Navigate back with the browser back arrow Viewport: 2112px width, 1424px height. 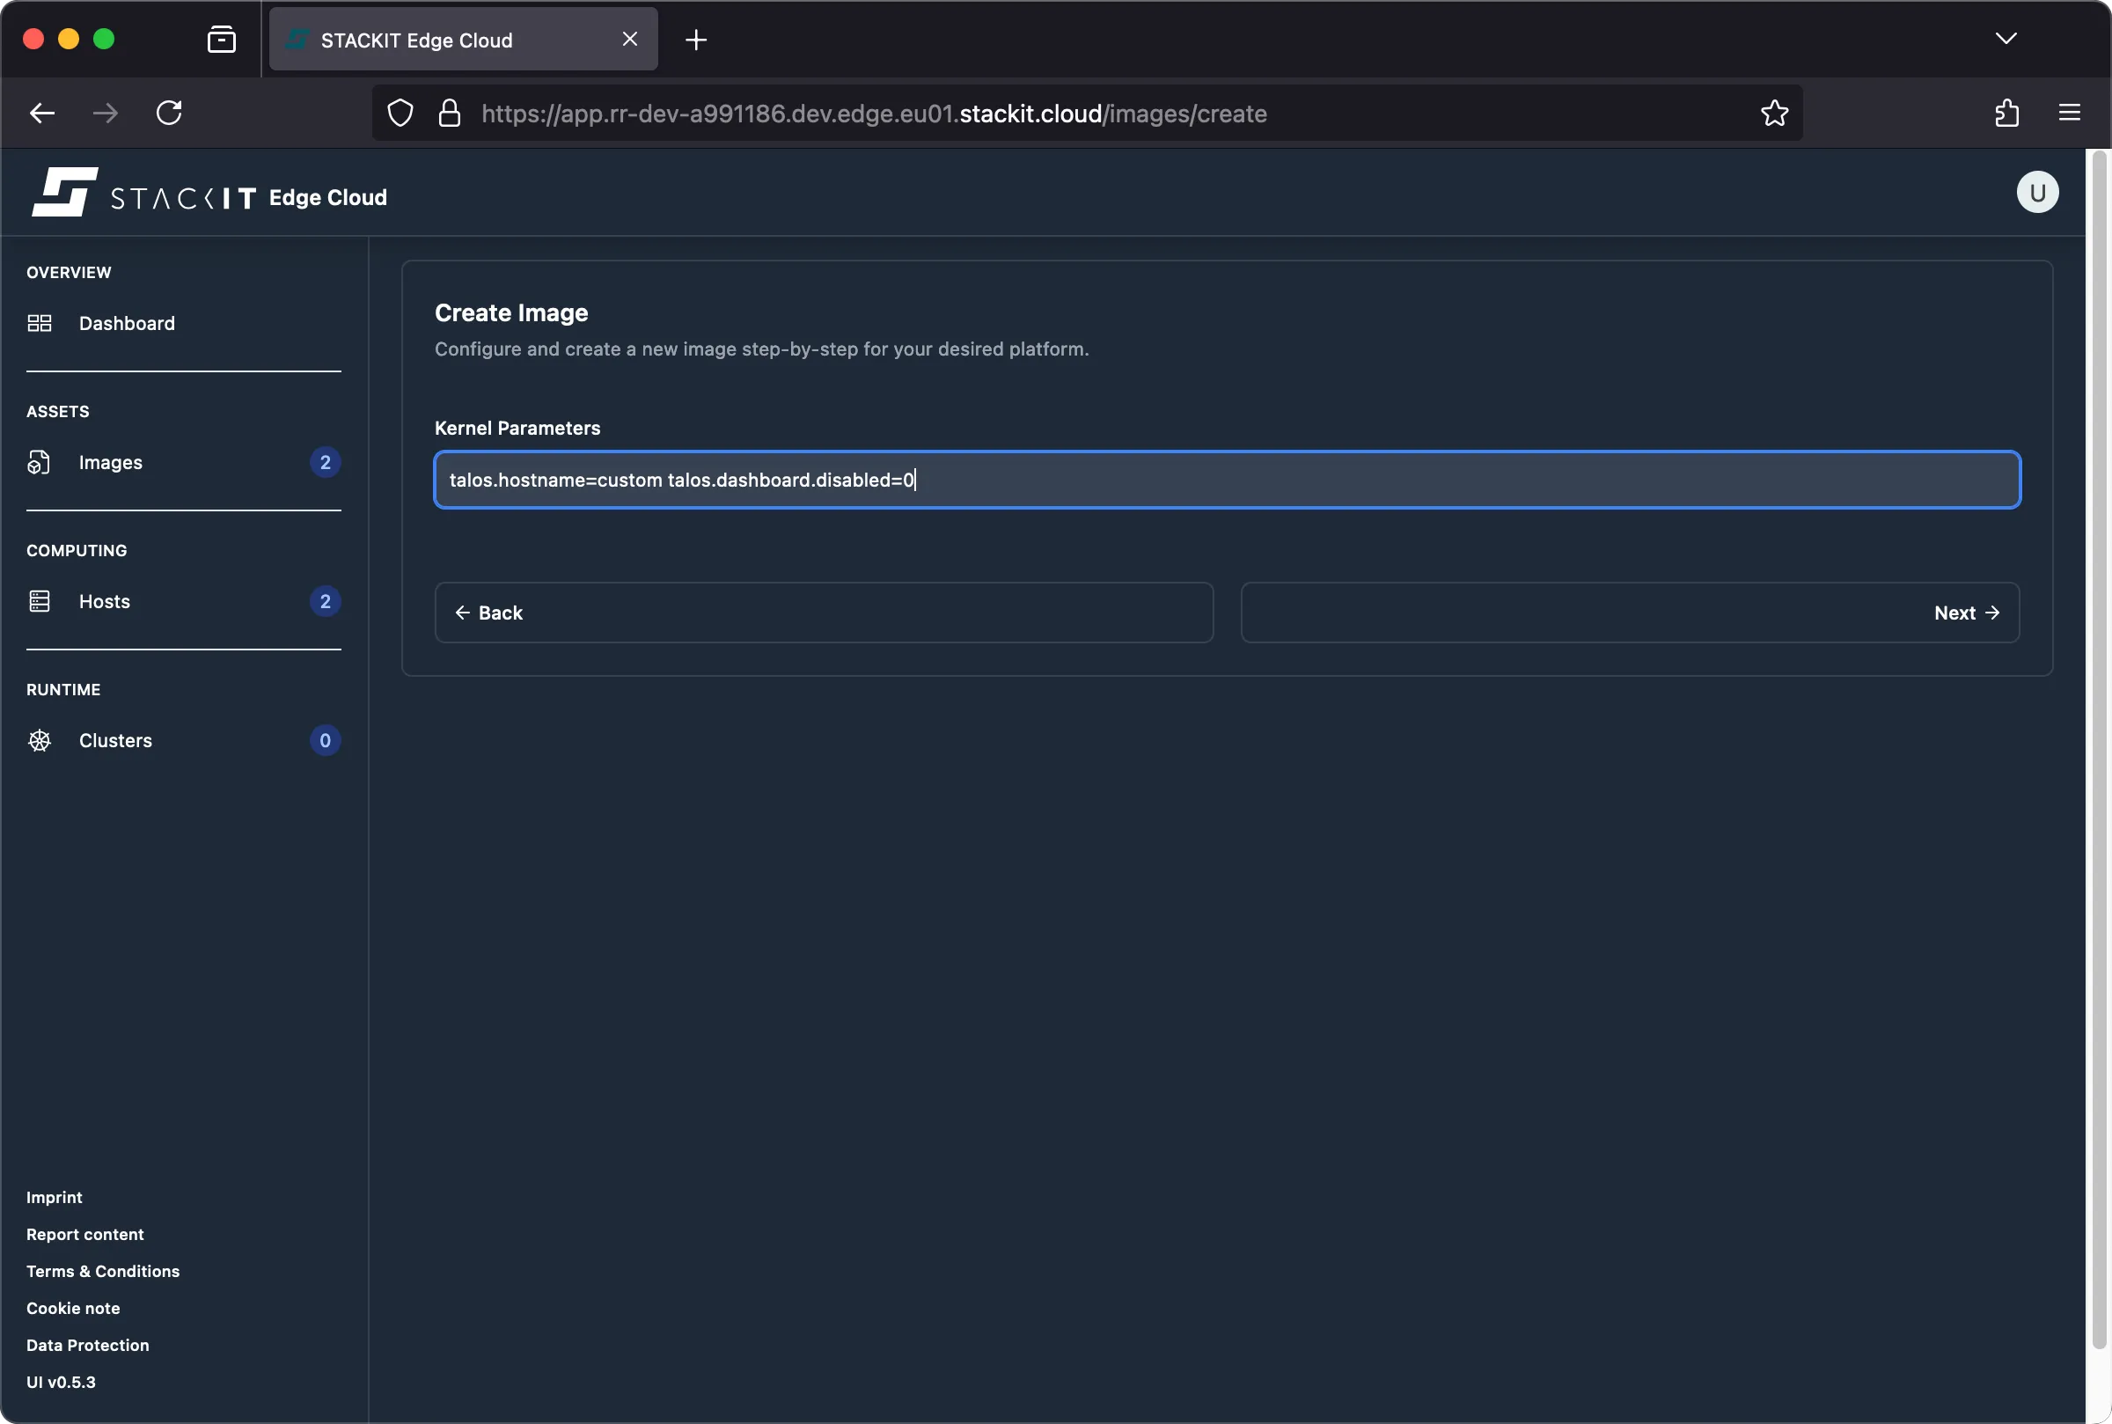click(40, 112)
